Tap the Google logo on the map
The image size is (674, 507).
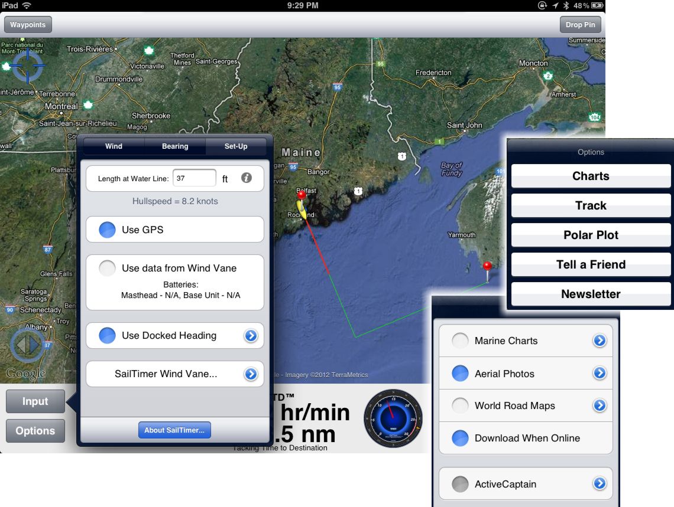[x=26, y=374]
